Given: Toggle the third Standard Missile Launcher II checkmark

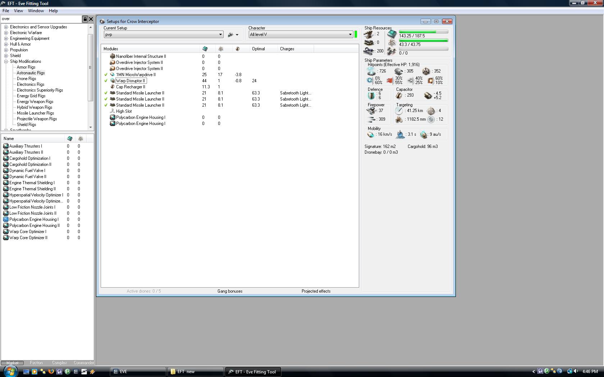Looking at the screenshot, I should (106, 105).
